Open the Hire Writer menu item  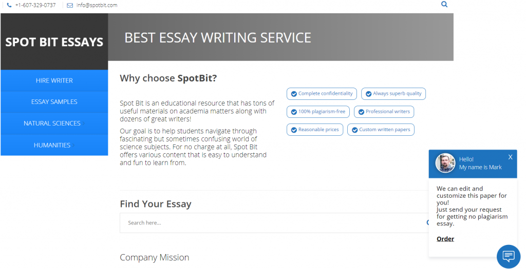[54, 80]
